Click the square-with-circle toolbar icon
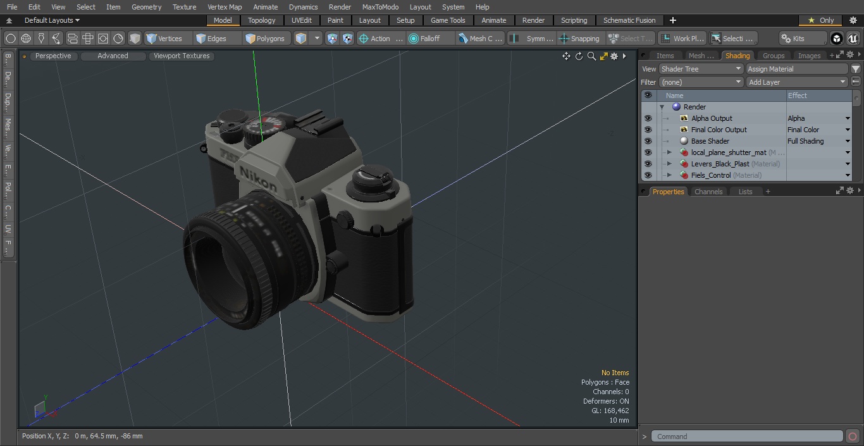864x446 pixels. 103,39
